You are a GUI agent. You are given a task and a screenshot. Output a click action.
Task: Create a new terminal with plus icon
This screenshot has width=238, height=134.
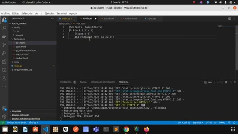215,82
